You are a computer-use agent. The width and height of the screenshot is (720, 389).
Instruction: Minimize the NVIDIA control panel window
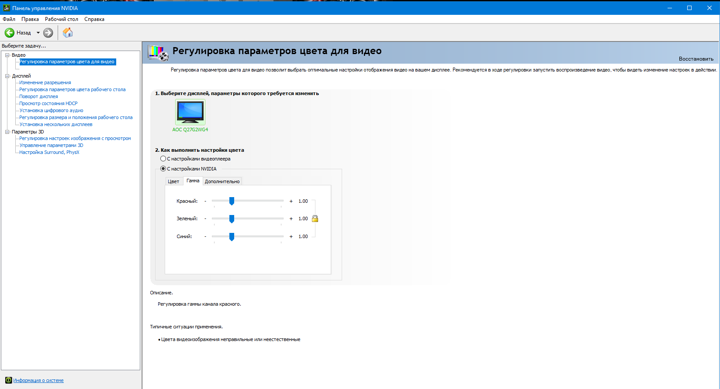pyautogui.click(x=669, y=8)
